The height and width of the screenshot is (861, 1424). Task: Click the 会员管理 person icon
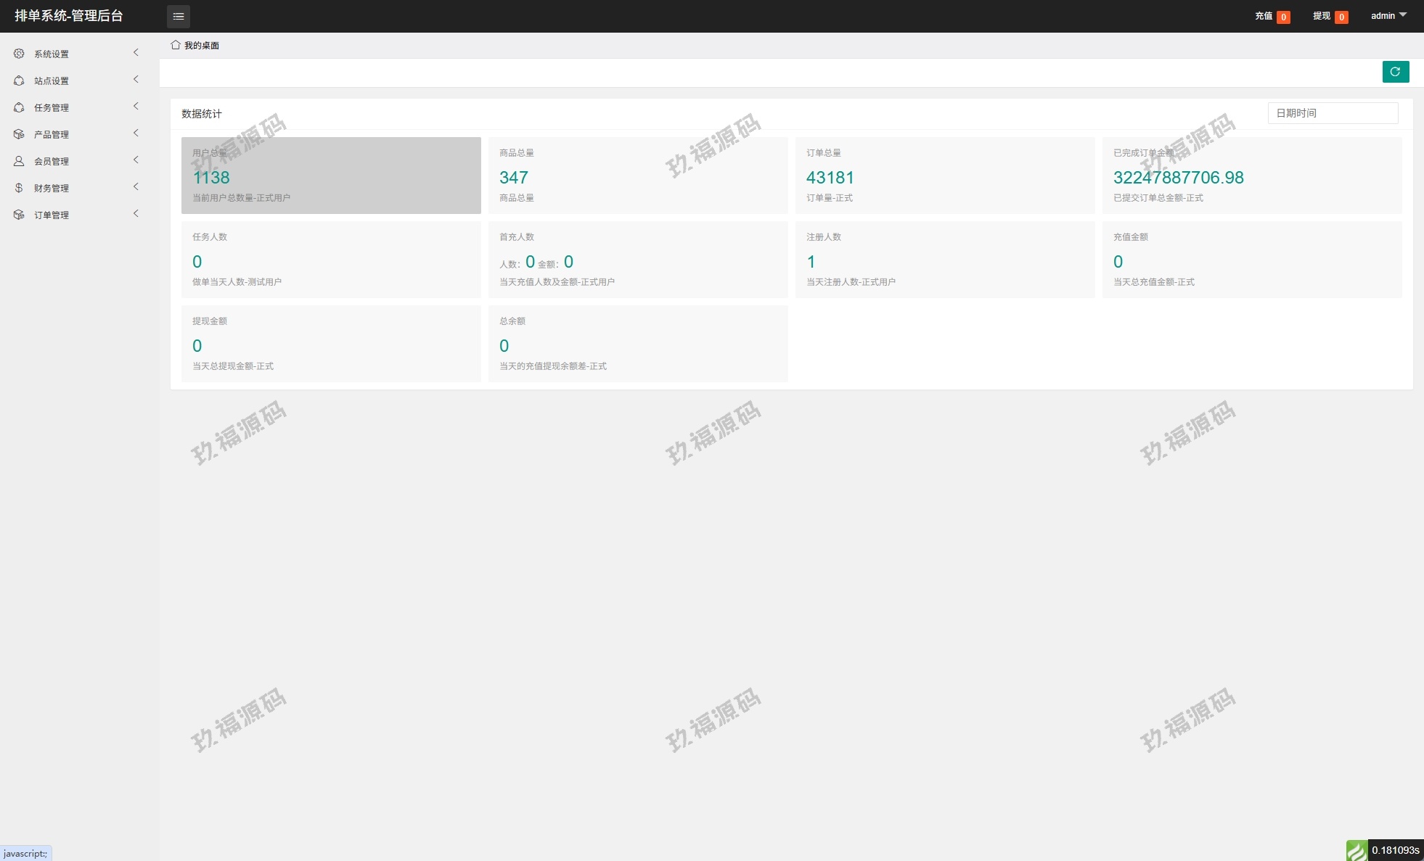tap(19, 161)
